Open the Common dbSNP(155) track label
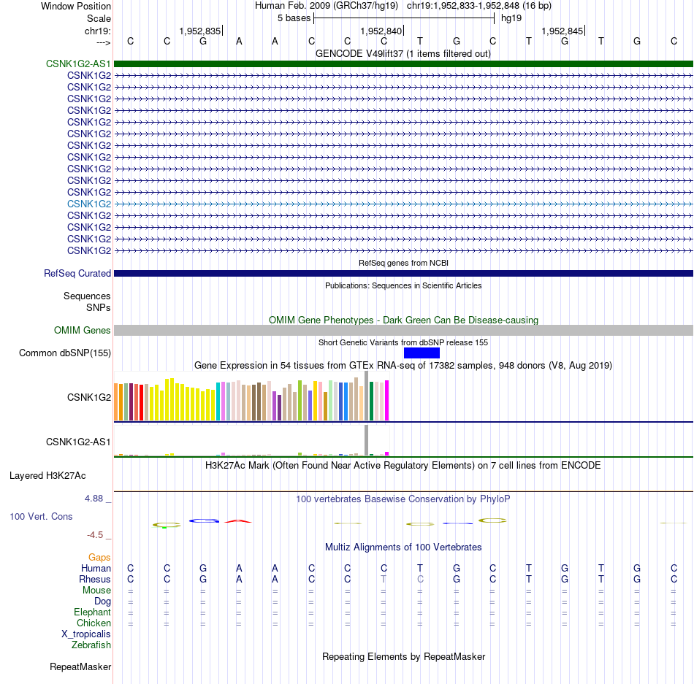This screenshot has height=684, width=694. (x=65, y=353)
